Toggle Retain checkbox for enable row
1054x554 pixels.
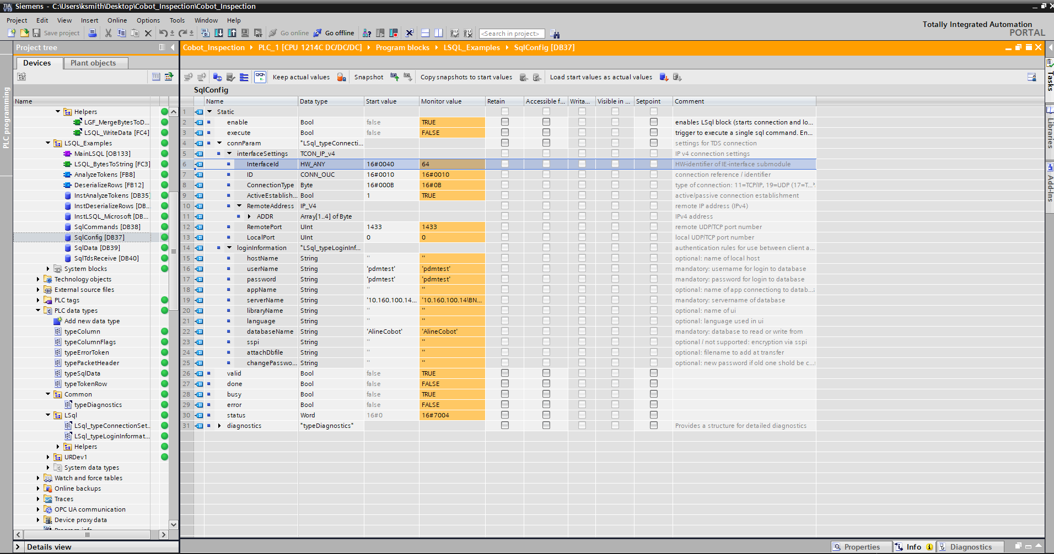(x=504, y=122)
